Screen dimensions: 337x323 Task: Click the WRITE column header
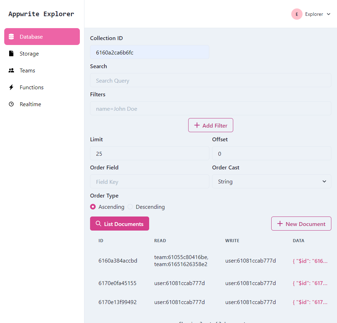pyautogui.click(x=232, y=240)
